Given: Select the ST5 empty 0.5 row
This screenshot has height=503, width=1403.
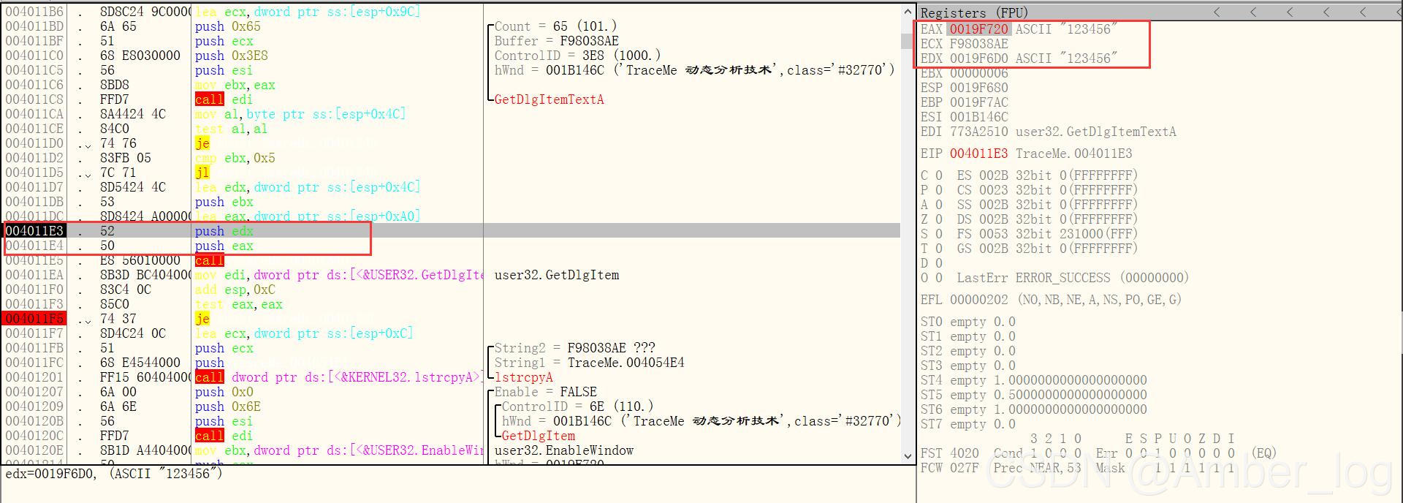Looking at the screenshot, I should [1033, 395].
